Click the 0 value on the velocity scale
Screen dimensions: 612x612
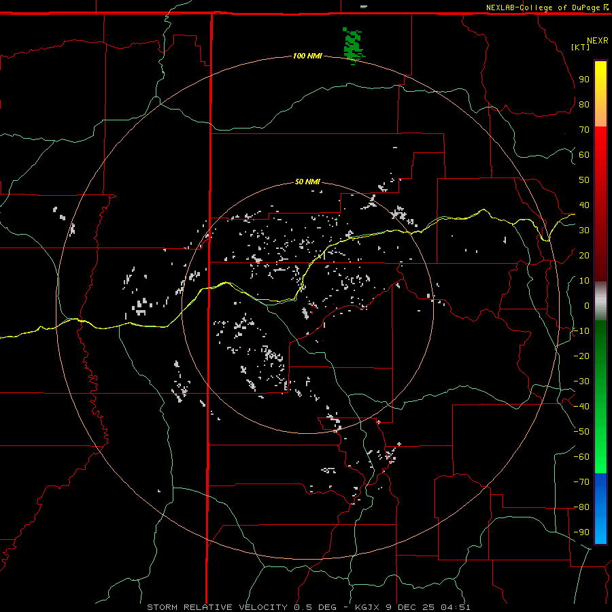pyautogui.click(x=587, y=306)
